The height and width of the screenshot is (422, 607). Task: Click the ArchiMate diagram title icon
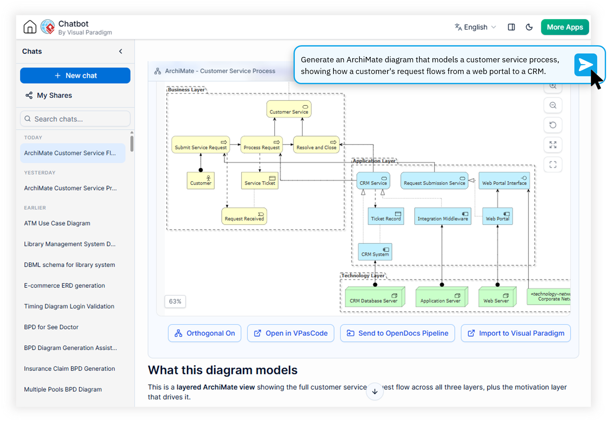coord(158,71)
